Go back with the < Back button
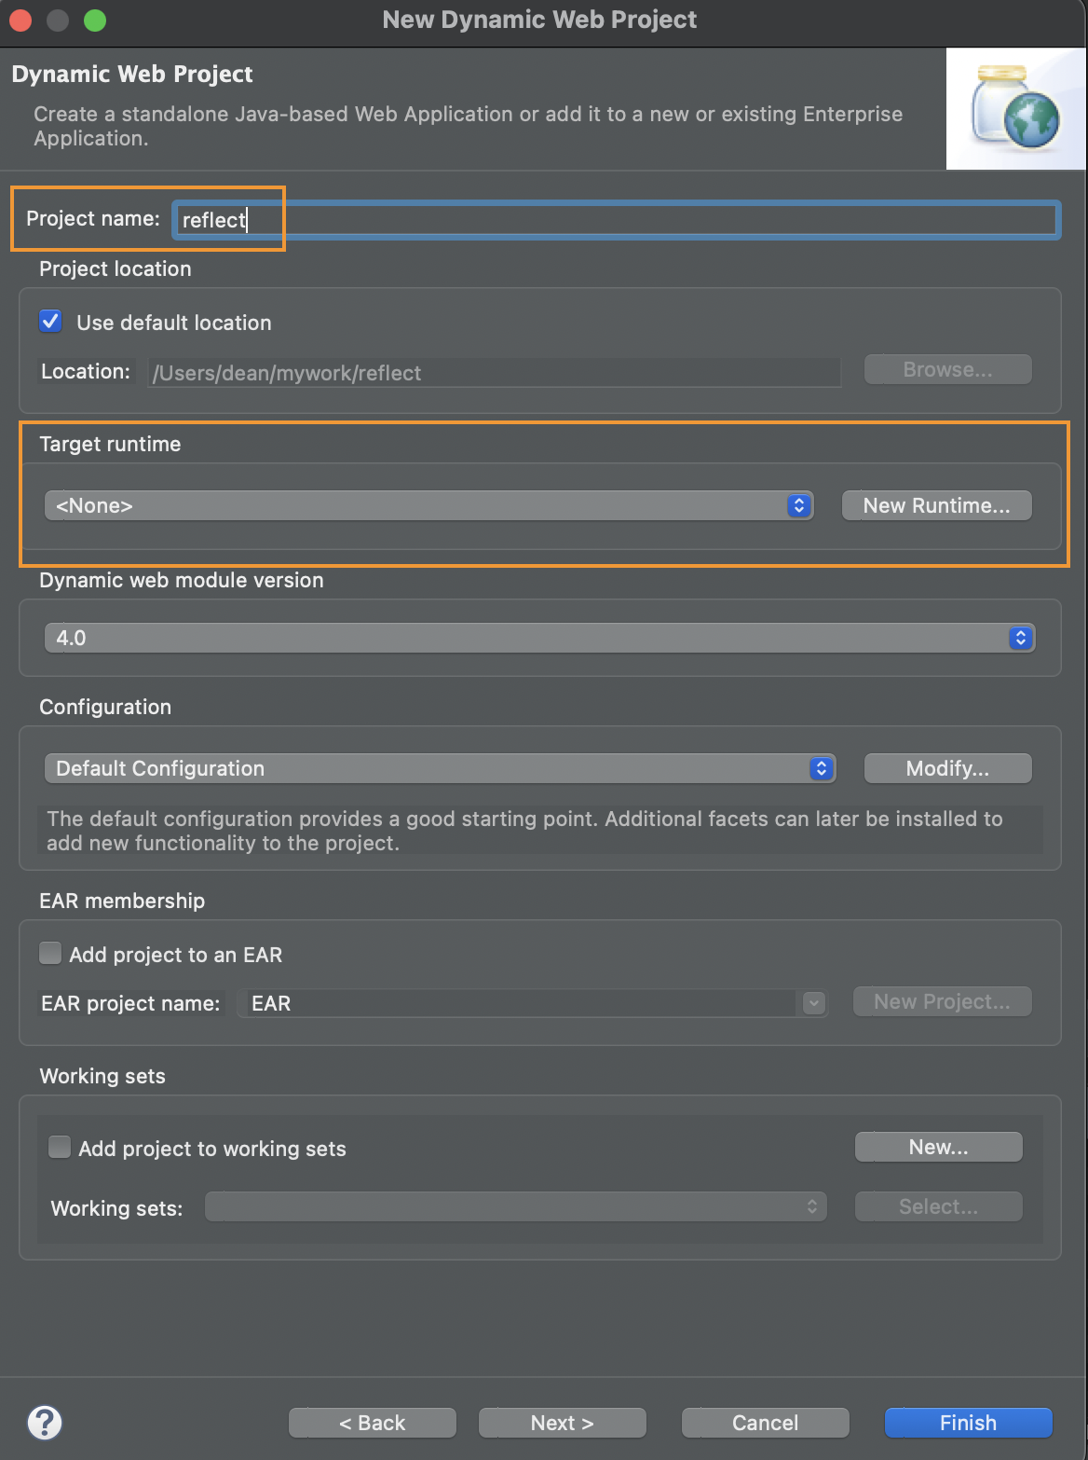This screenshot has width=1088, height=1460. click(x=372, y=1423)
